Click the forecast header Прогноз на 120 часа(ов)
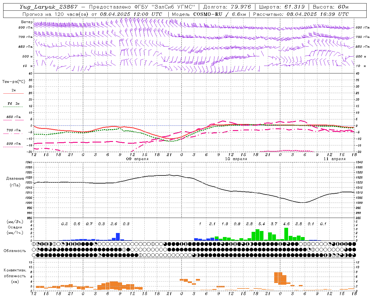371x296 pixels. tap(56, 14)
